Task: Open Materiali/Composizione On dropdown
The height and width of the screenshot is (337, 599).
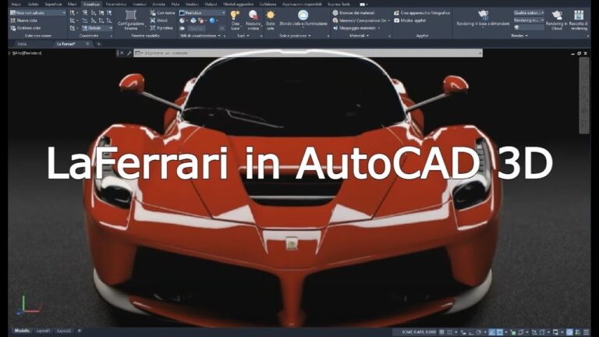Action: click(x=361, y=20)
